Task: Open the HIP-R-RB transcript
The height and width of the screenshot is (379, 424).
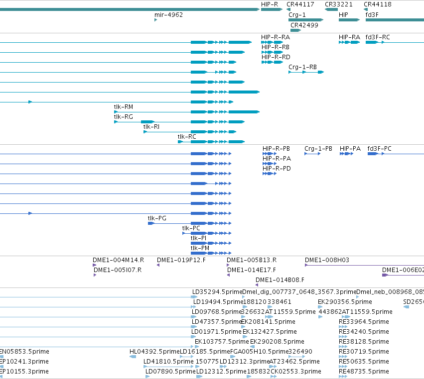Action: pyautogui.click(x=272, y=52)
